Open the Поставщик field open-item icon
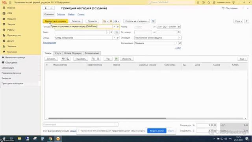Viewport: 252px width, 142px height. pos(118,27)
